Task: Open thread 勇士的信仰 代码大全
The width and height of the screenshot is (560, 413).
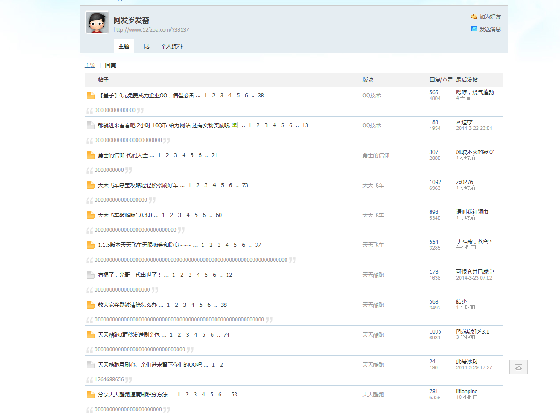Action: pos(123,155)
